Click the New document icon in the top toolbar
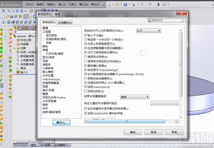 (109, 4)
